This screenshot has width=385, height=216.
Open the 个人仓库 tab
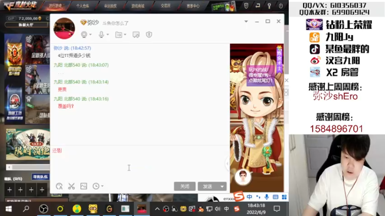(82, 6)
